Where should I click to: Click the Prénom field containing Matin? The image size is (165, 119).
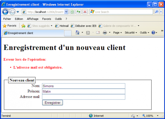[84, 91]
